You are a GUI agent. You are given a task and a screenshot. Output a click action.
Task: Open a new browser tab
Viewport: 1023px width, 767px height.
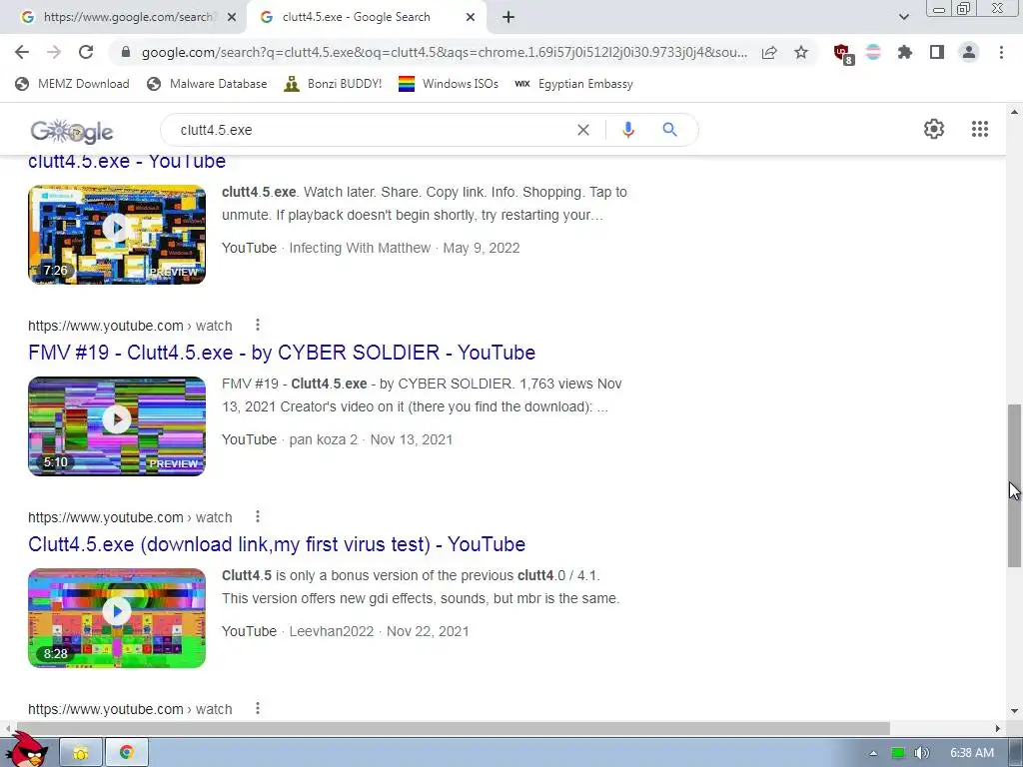click(x=509, y=18)
